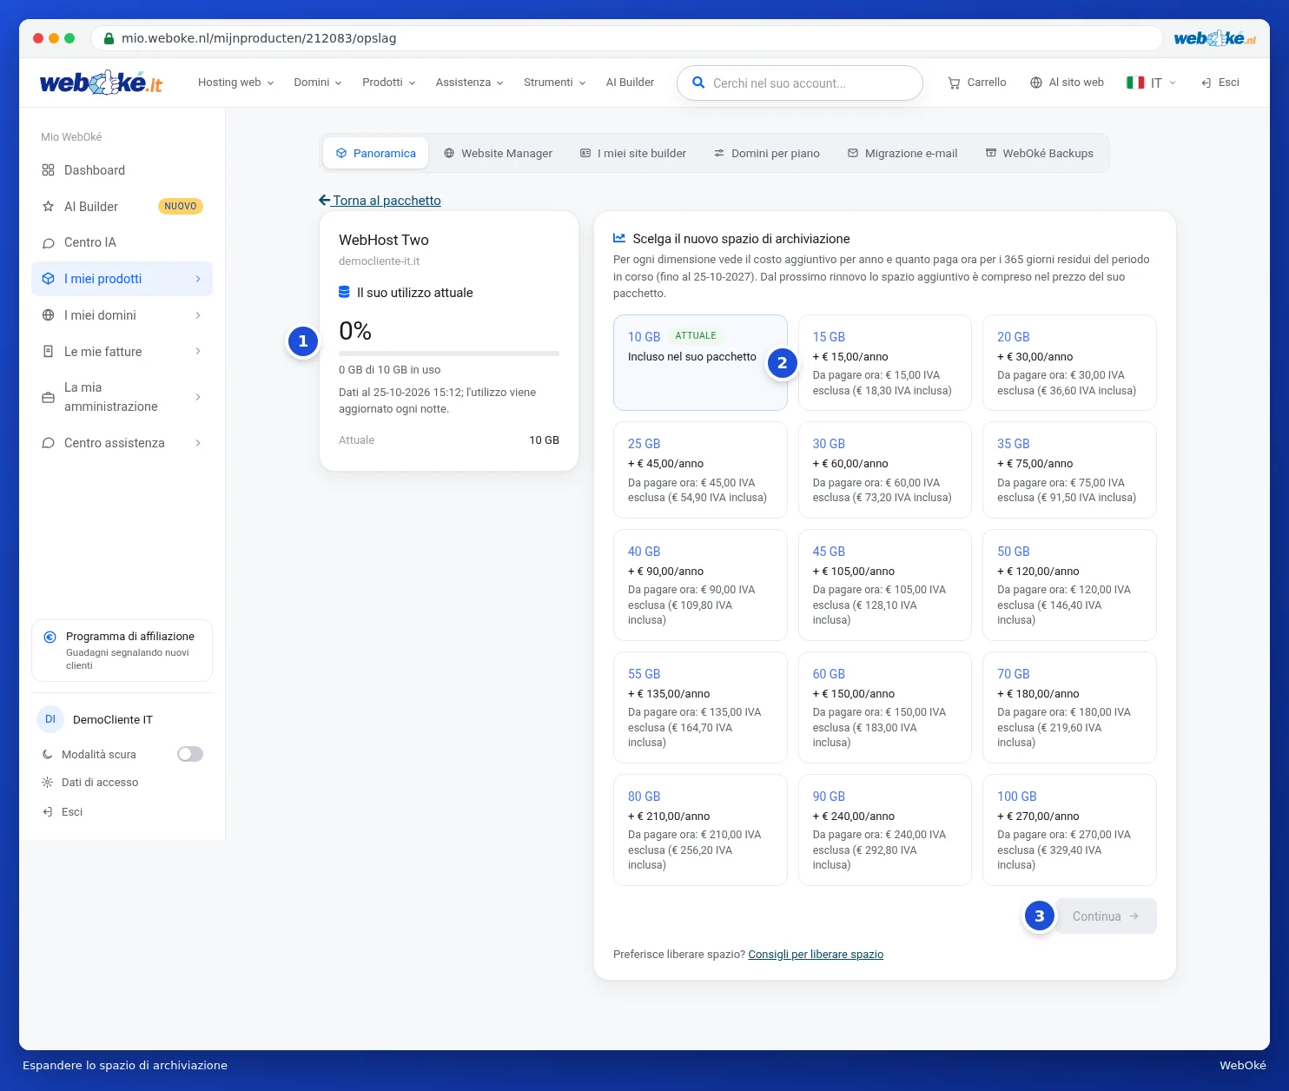The width and height of the screenshot is (1289, 1091).
Task: Expand the Strumenti dropdown
Action: (555, 83)
